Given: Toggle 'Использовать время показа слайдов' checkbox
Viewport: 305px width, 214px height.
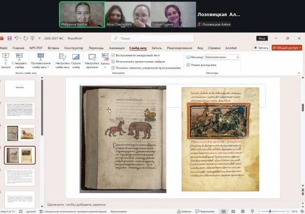Looking at the screenshot, I should click(113, 61).
